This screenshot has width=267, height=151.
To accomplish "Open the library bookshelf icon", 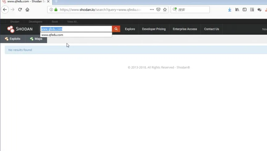I will [237, 10].
